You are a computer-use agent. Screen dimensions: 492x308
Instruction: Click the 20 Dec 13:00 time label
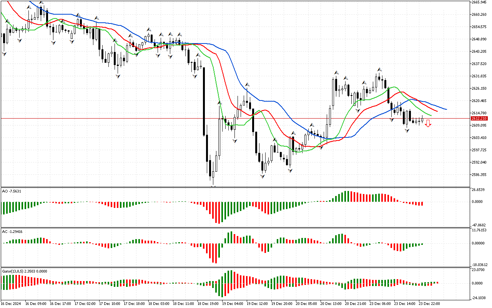point(331,304)
